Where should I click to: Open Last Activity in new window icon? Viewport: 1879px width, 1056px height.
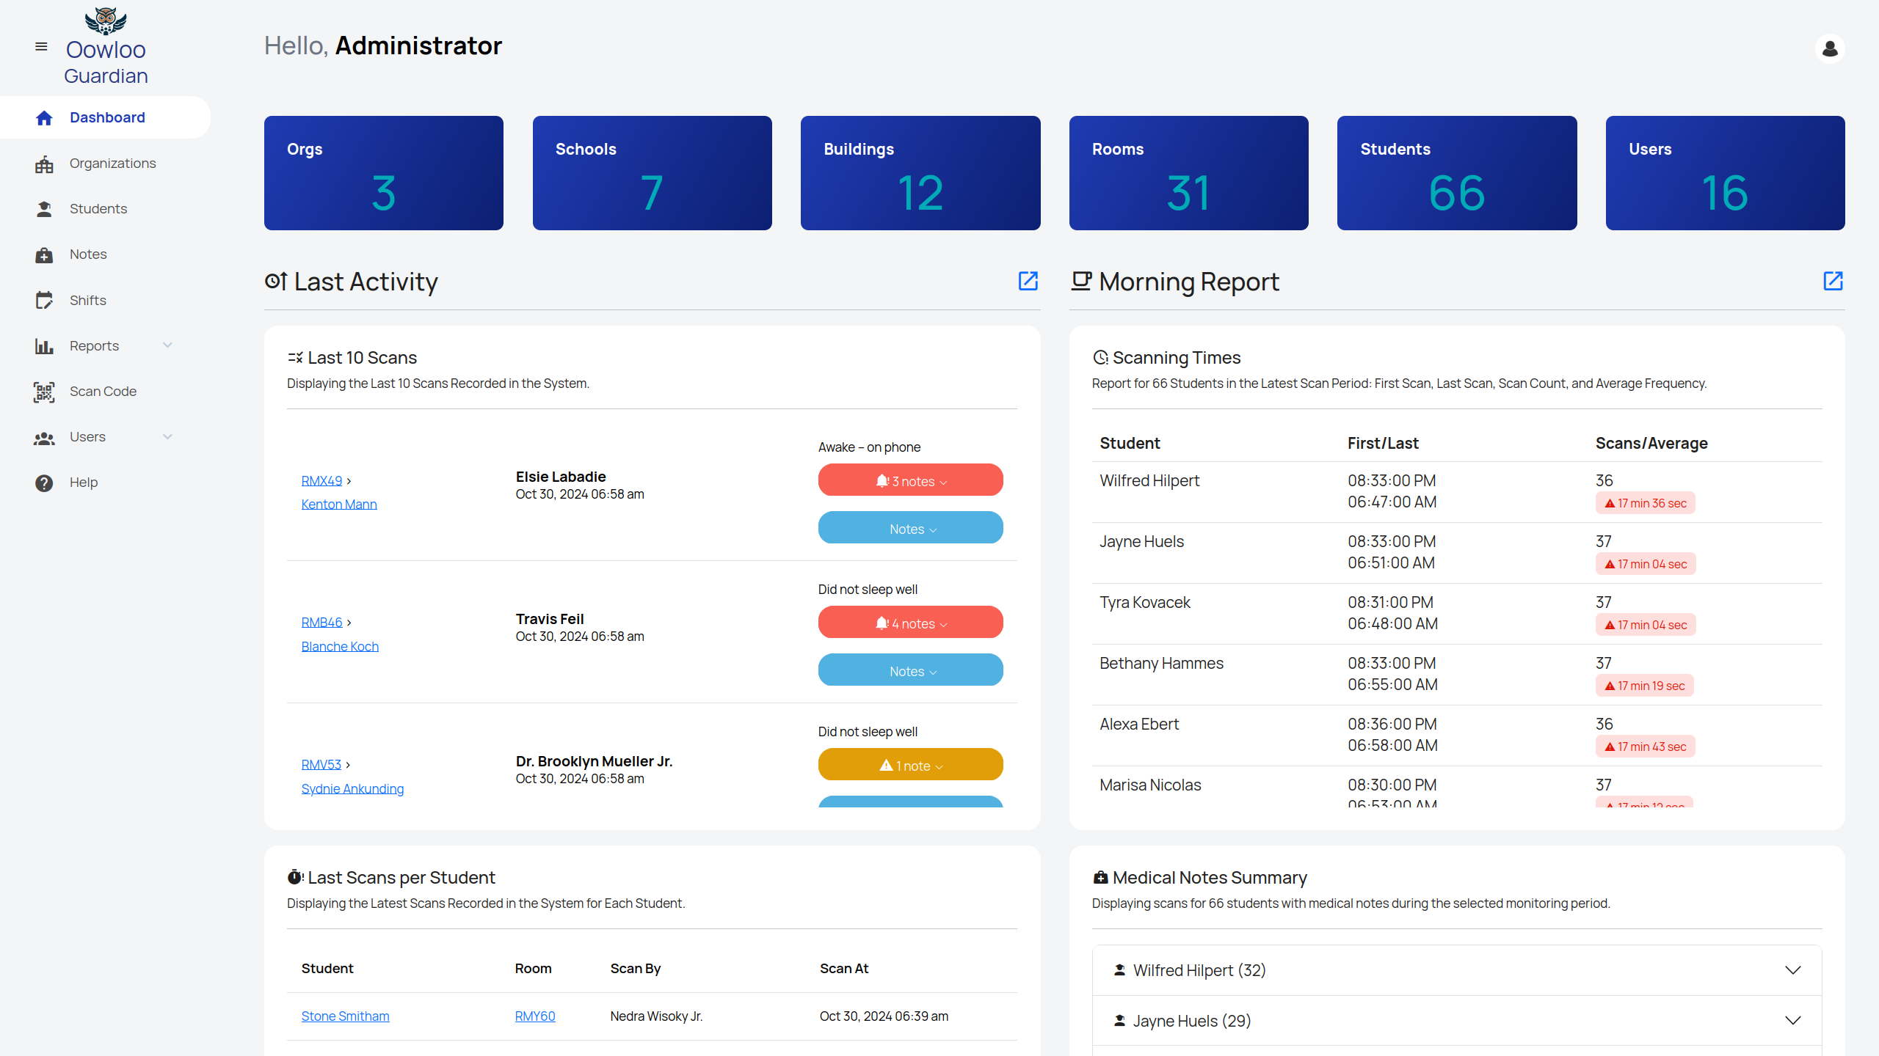click(1028, 281)
